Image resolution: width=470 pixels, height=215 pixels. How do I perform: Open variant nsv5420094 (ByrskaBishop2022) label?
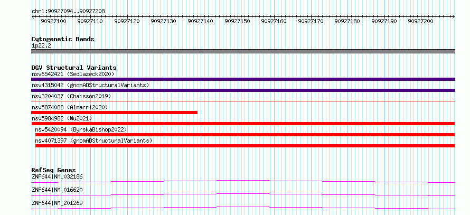tap(81, 129)
